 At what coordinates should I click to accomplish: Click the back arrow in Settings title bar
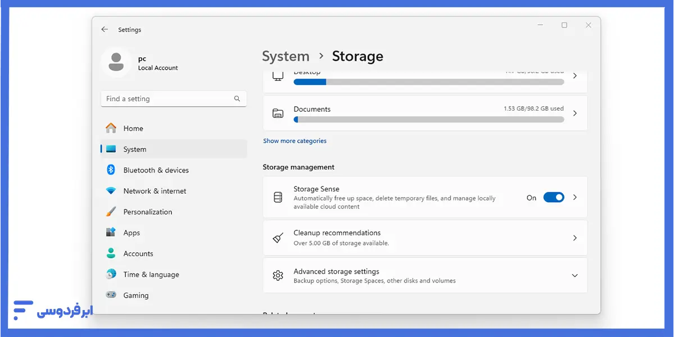point(104,29)
